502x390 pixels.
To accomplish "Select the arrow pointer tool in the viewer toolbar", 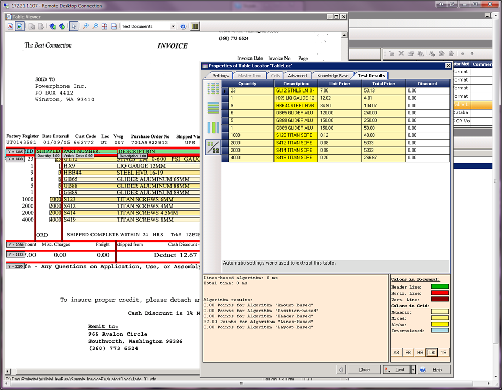I will tap(73, 26).
